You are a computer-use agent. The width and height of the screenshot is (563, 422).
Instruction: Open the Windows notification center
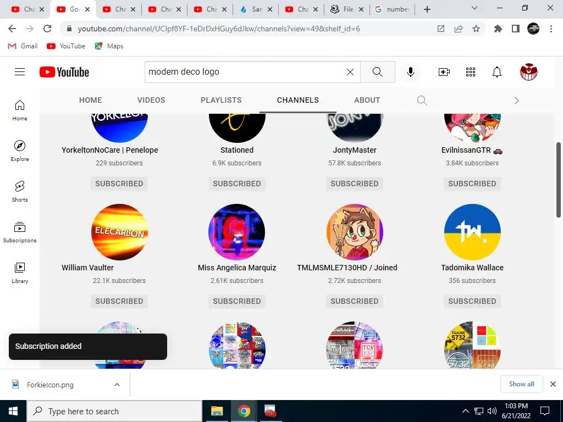545,411
